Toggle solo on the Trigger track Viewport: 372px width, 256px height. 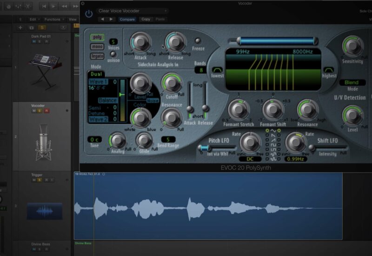click(x=40, y=180)
